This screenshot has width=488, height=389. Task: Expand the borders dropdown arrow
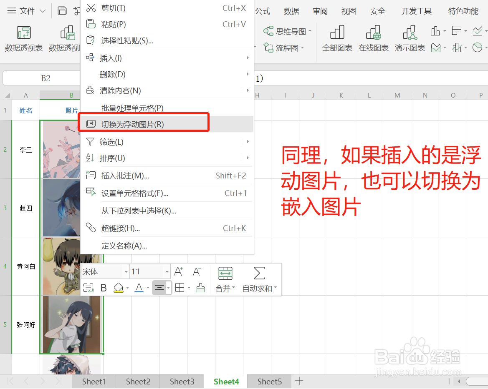[x=189, y=288]
